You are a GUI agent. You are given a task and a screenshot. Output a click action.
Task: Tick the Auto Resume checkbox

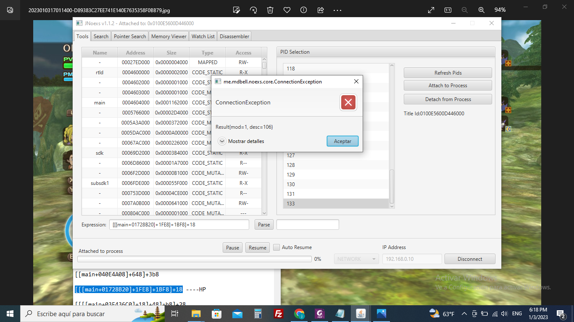[x=276, y=247]
